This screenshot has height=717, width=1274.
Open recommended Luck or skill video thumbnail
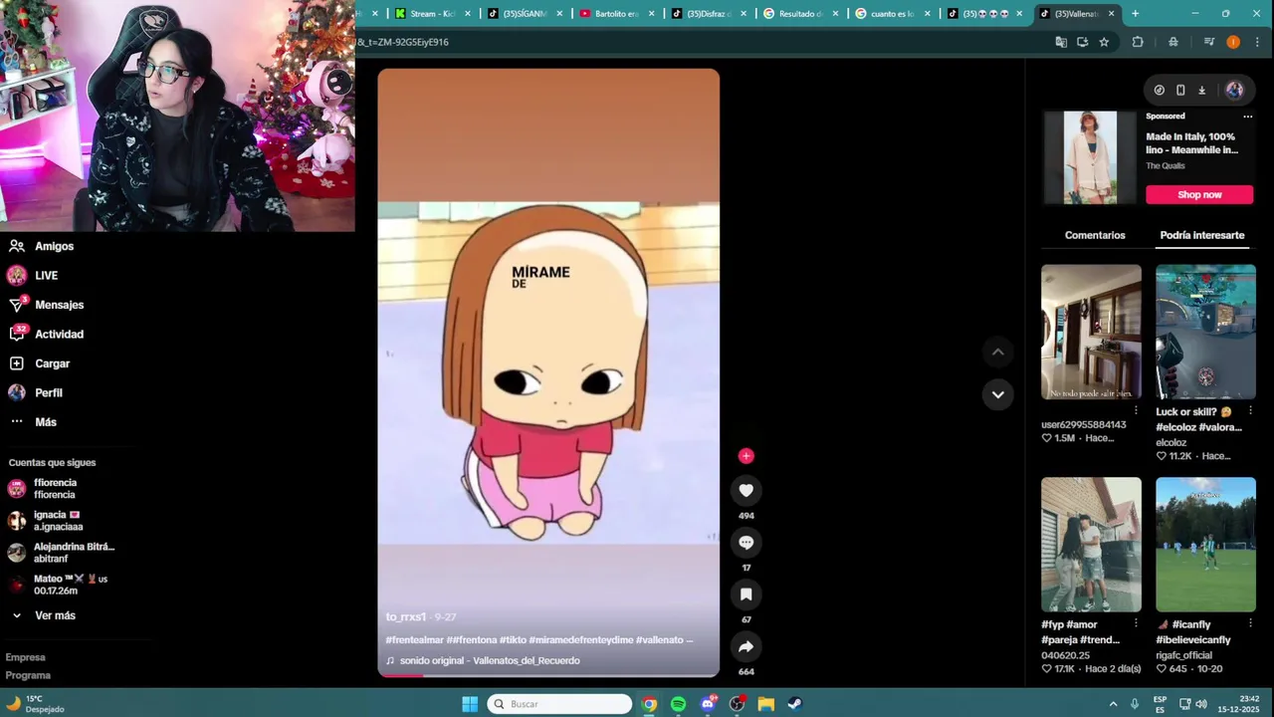coord(1205,332)
